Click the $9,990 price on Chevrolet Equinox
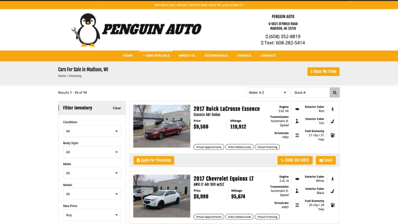 click(x=201, y=196)
